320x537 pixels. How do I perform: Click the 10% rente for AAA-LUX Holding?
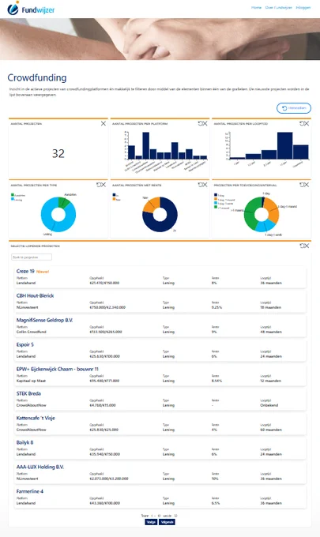click(215, 479)
